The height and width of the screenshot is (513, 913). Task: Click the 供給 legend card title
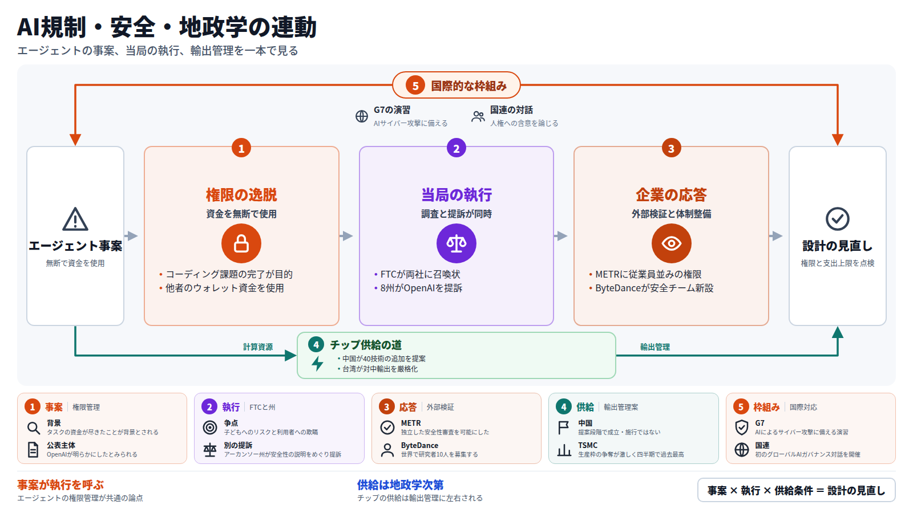(x=585, y=407)
